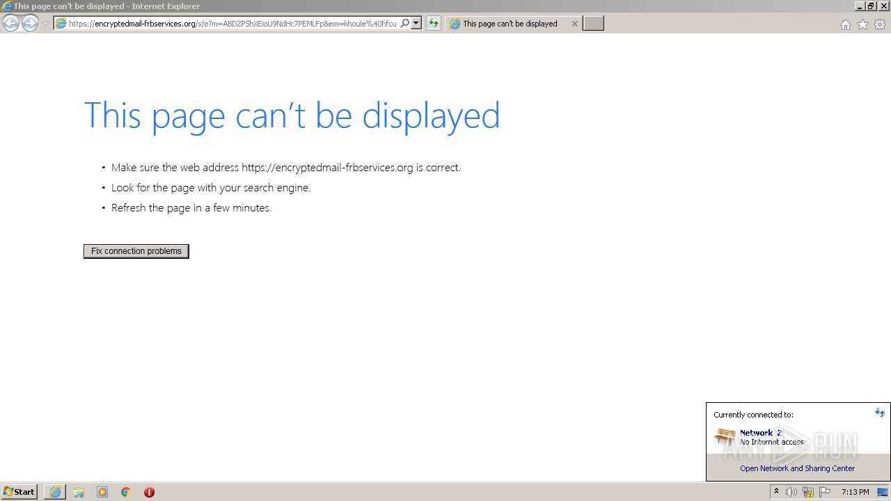Open Network and Sharing Center link

click(x=797, y=468)
